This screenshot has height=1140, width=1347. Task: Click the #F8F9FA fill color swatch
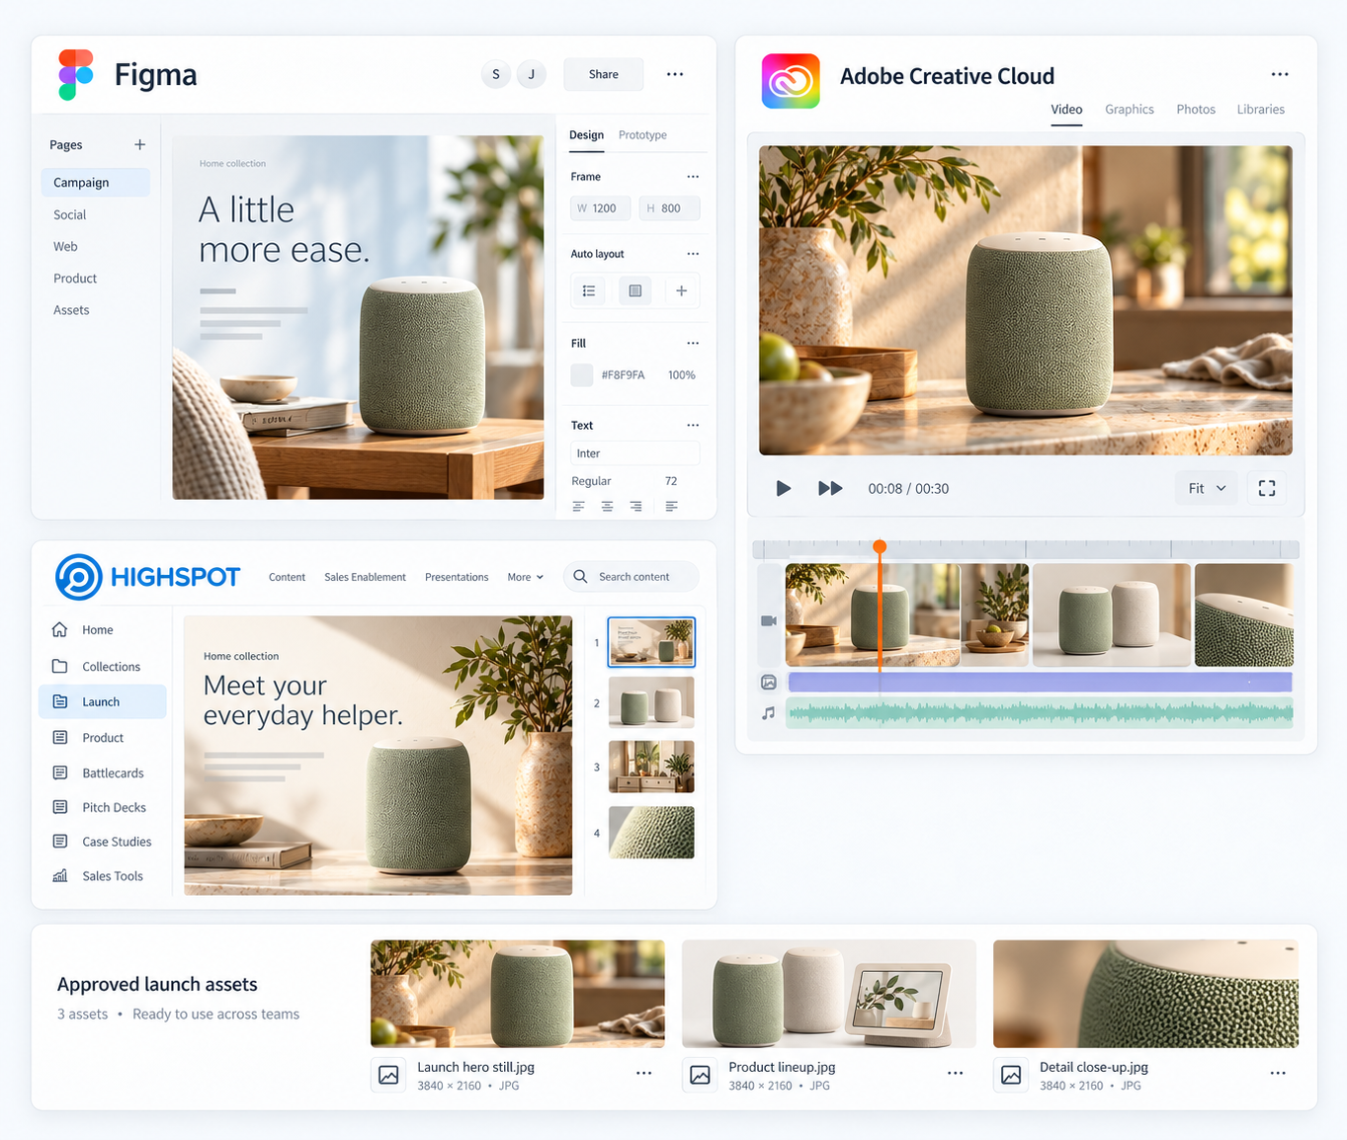pyautogui.click(x=582, y=375)
